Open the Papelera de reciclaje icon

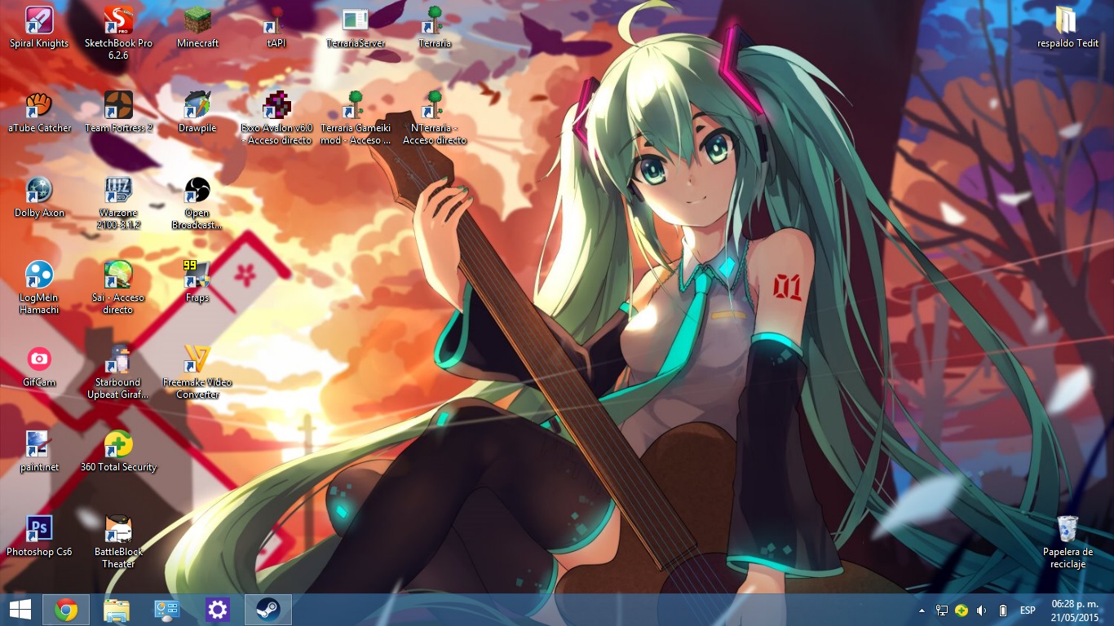(1068, 528)
